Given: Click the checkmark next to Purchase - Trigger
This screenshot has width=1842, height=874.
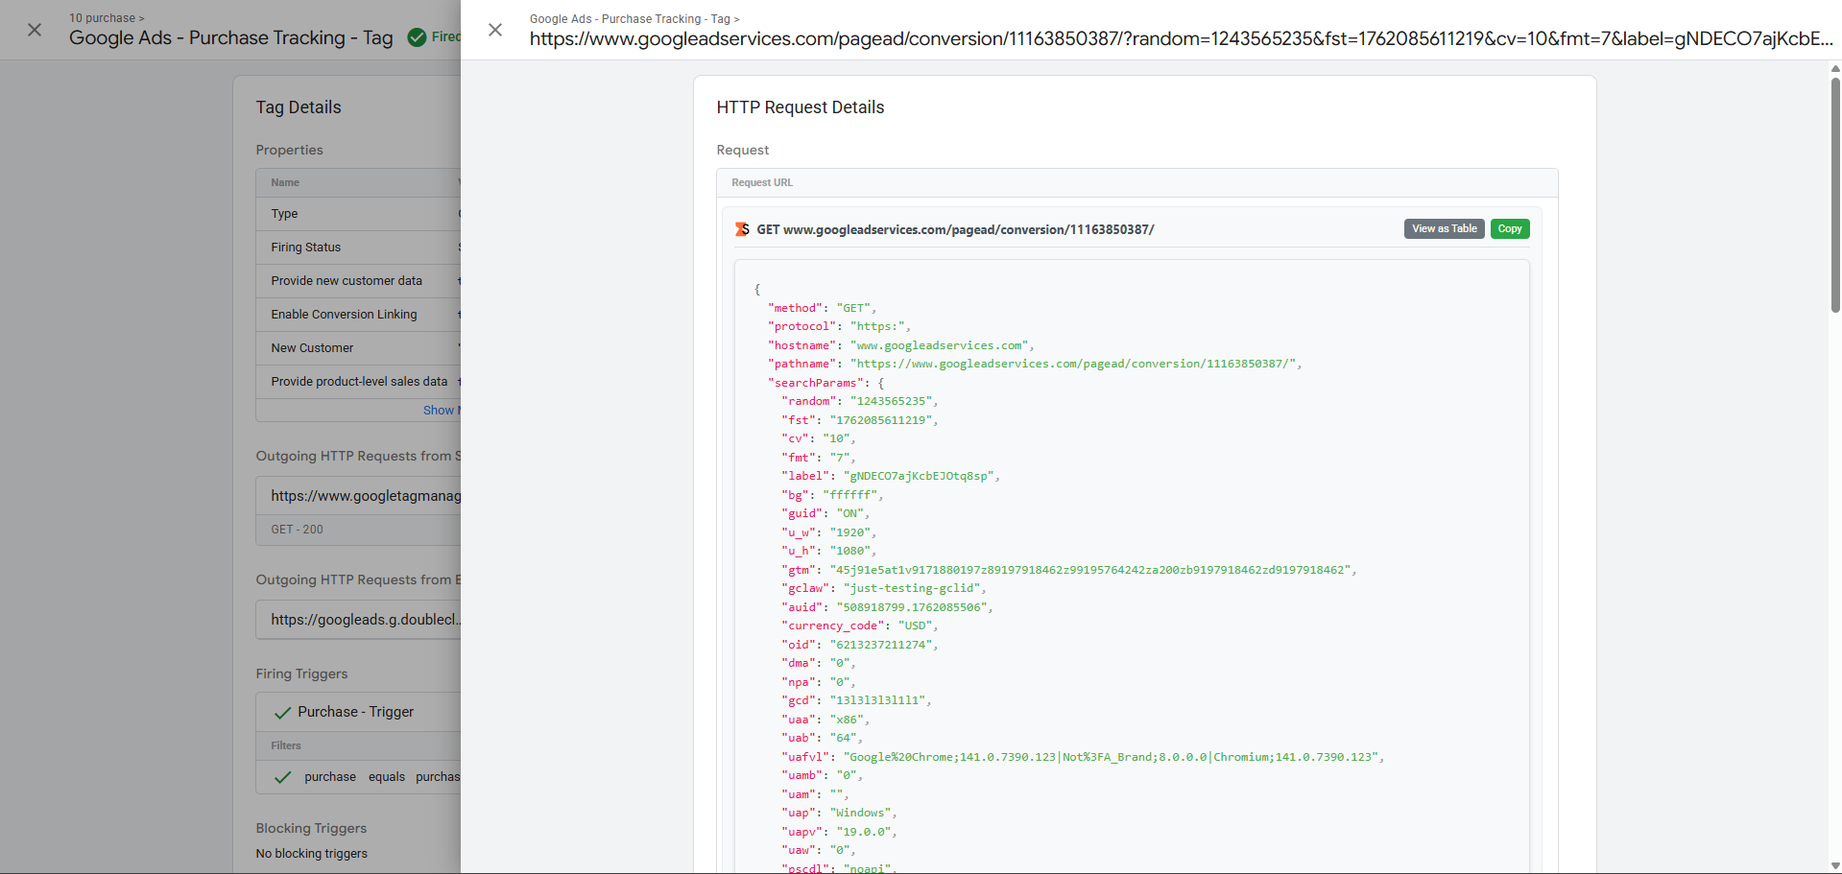Looking at the screenshot, I should tap(282, 713).
